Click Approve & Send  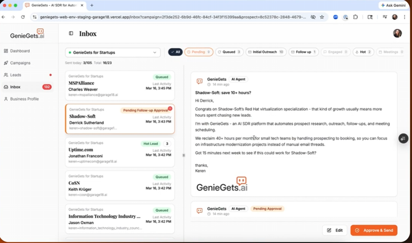(x=373, y=230)
